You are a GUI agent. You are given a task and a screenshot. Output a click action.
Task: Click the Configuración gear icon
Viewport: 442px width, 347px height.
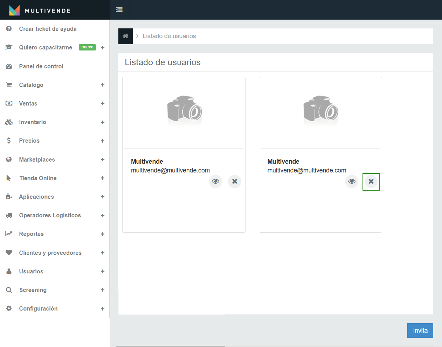click(x=9, y=308)
